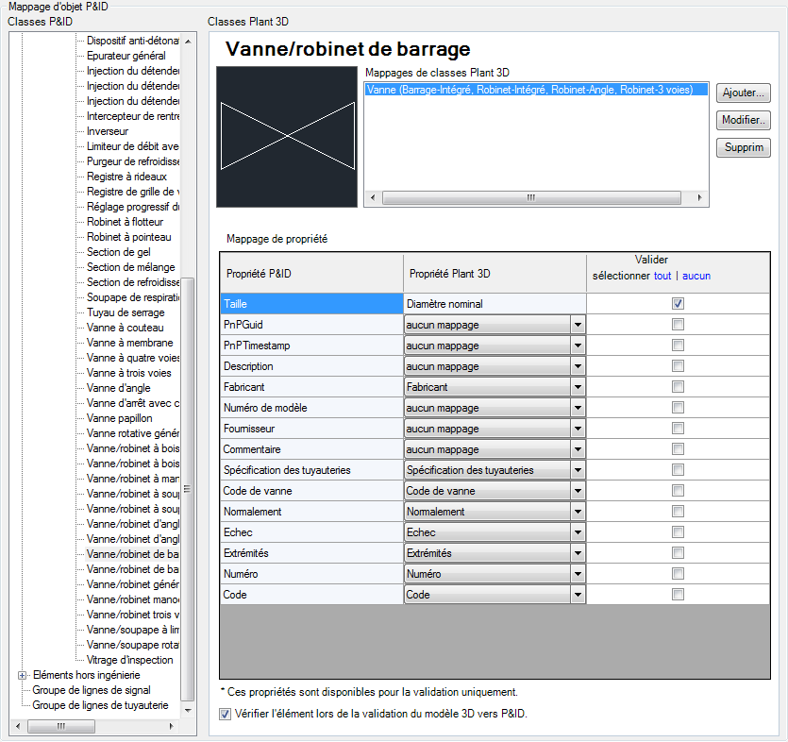The width and height of the screenshot is (788, 742).
Task: Deselect all via the 'aucun' link
Action: coord(696,276)
